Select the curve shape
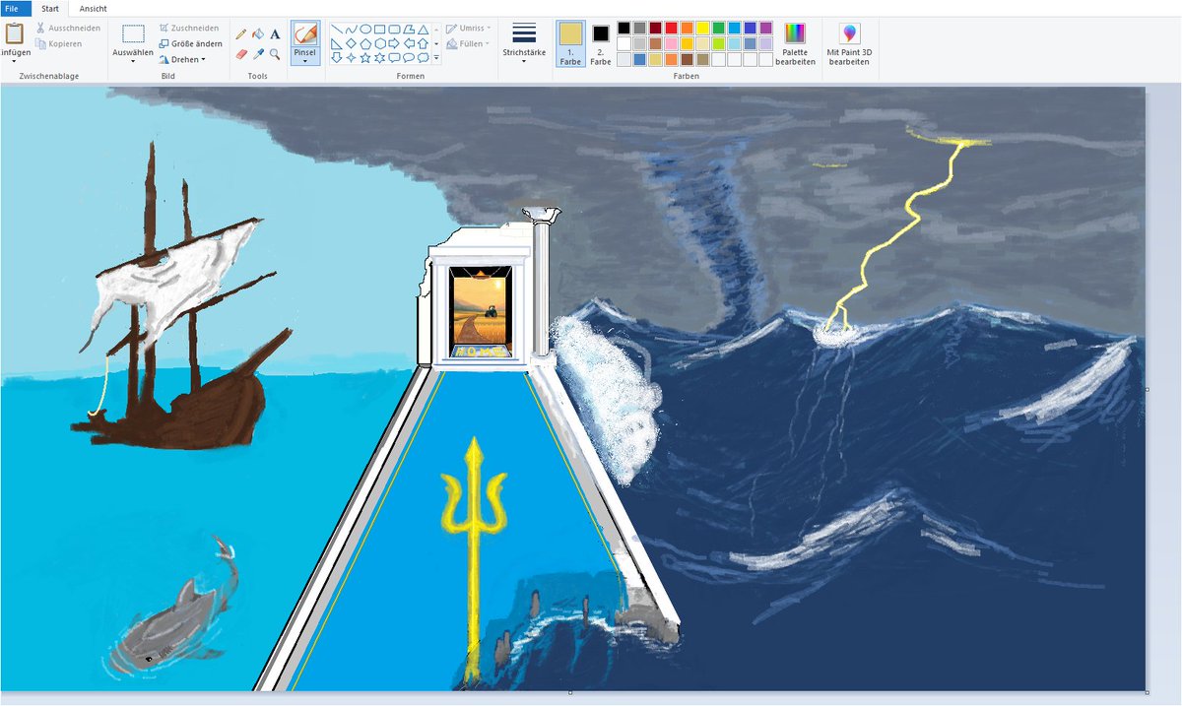The height and width of the screenshot is (706, 1182). [351, 30]
